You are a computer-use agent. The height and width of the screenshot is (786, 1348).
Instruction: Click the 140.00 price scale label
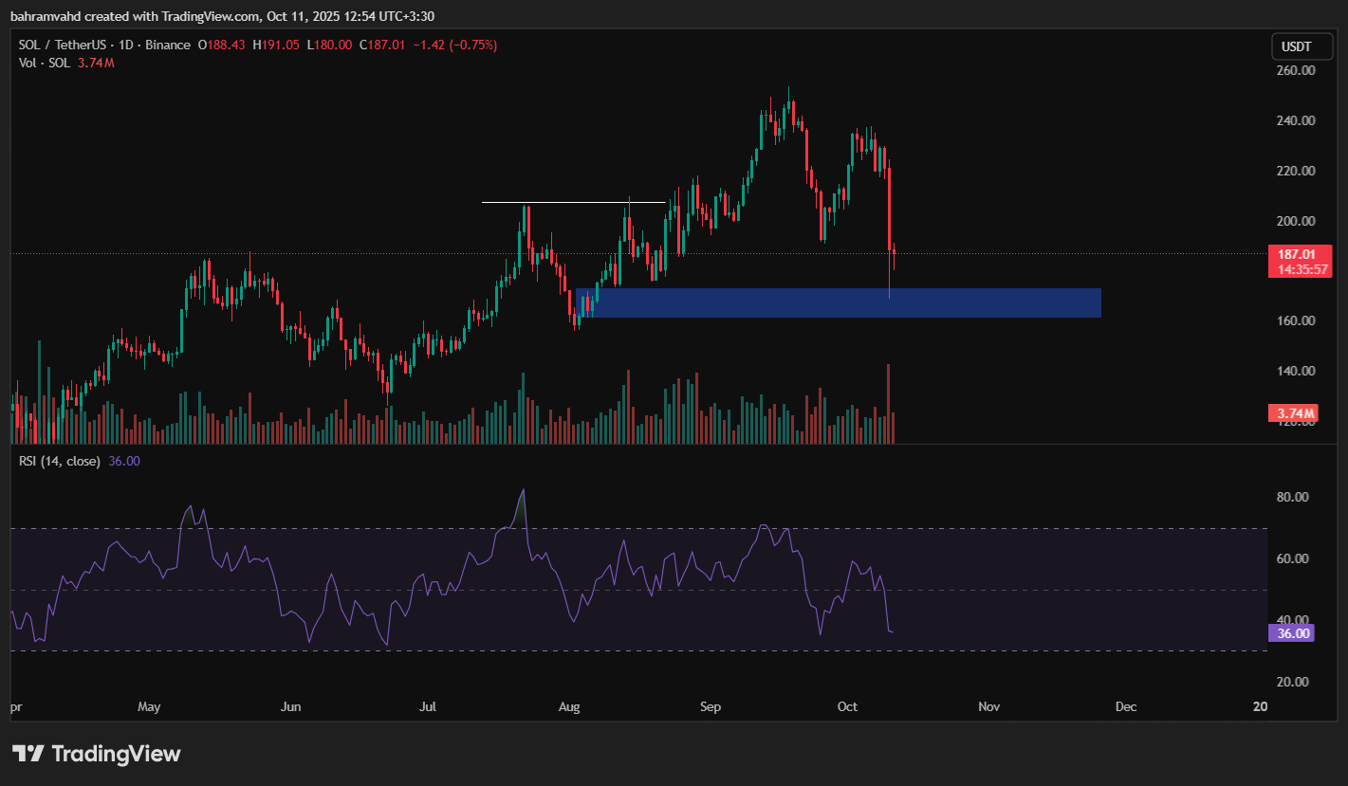pos(1295,371)
